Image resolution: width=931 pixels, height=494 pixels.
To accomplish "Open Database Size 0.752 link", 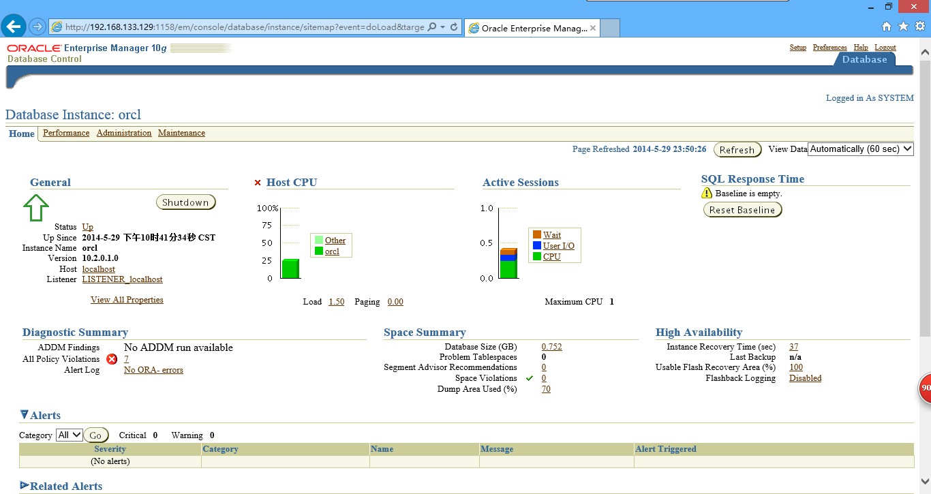I will 552,347.
